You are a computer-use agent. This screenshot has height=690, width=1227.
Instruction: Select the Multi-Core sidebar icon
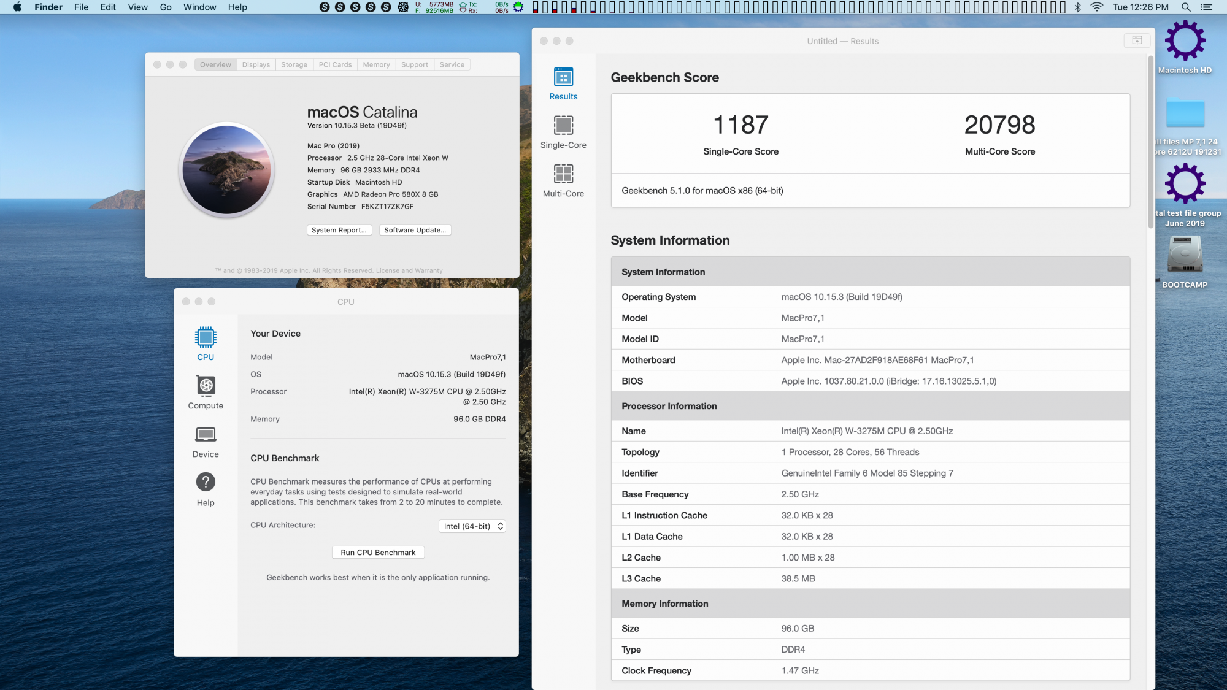click(x=563, y=175)
